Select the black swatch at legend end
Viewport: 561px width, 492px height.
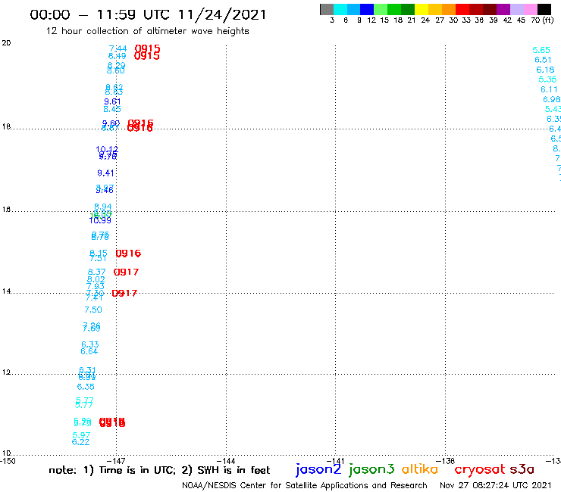pos(544,9)
